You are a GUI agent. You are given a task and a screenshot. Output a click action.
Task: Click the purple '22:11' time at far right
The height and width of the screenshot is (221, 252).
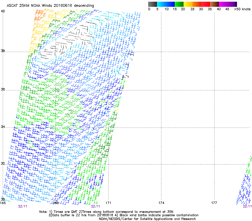click(247, 206)
